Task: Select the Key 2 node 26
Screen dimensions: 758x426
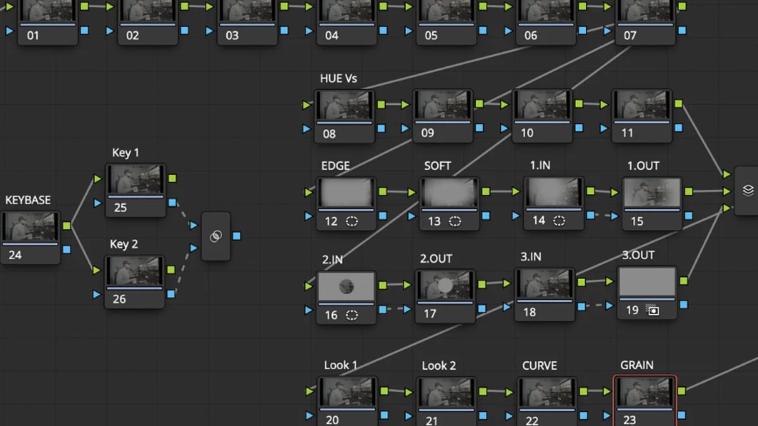Action: tap(134, 282)
